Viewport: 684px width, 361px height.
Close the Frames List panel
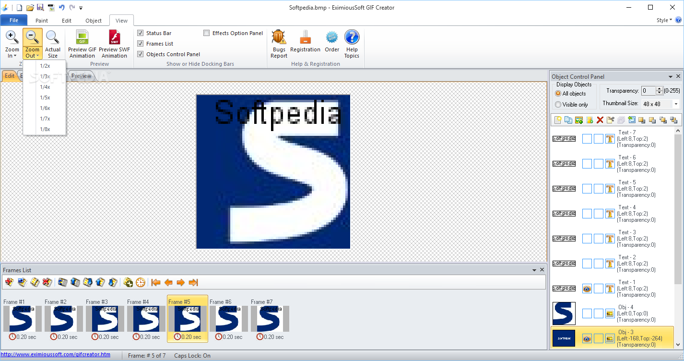(542, 270)
